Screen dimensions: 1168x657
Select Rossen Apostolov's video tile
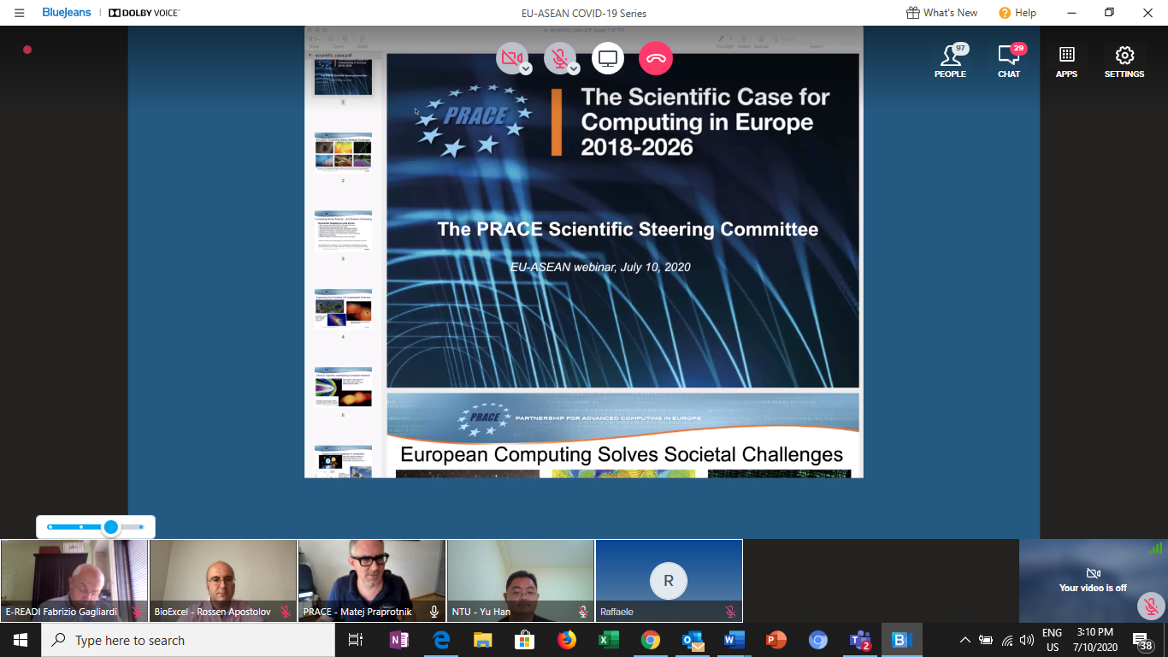[x=223, y=580]
